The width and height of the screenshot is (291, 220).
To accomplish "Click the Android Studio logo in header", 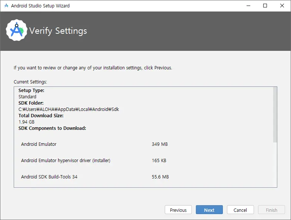I will point(17,31).
